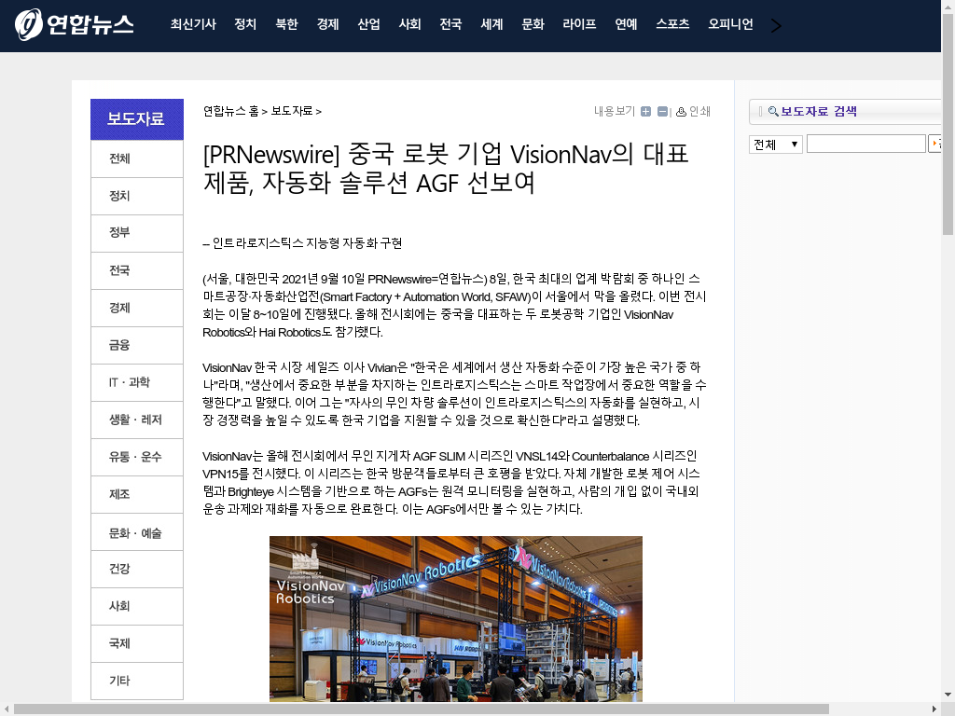Click the vertical scrollbar thumb
The height and width of the screenshot is (716, 955).
click(x=948, y=125)
